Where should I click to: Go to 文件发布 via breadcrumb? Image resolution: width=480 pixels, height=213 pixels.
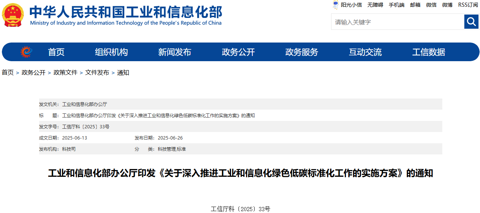[x=97, y=73]
